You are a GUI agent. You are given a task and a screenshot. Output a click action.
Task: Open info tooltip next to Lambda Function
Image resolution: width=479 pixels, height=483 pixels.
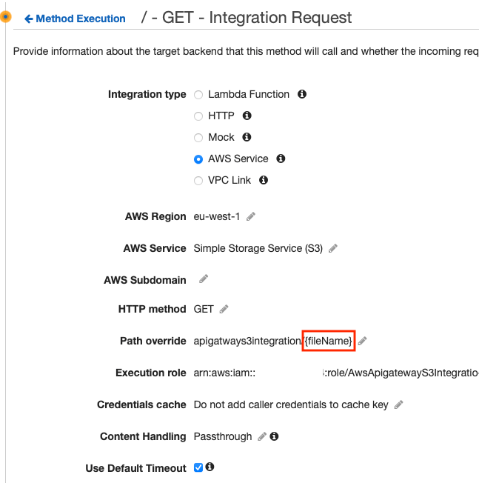click(302, 95)
